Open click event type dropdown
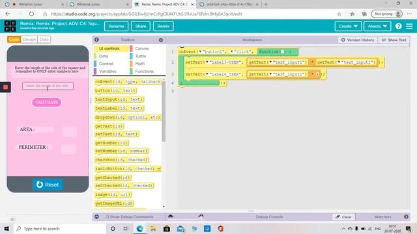417x234 pixels. click(232, 52)
